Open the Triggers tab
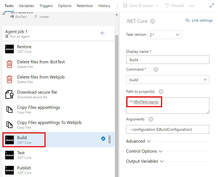Viewport: 218px width, 177px height. (x=46, y=6)
